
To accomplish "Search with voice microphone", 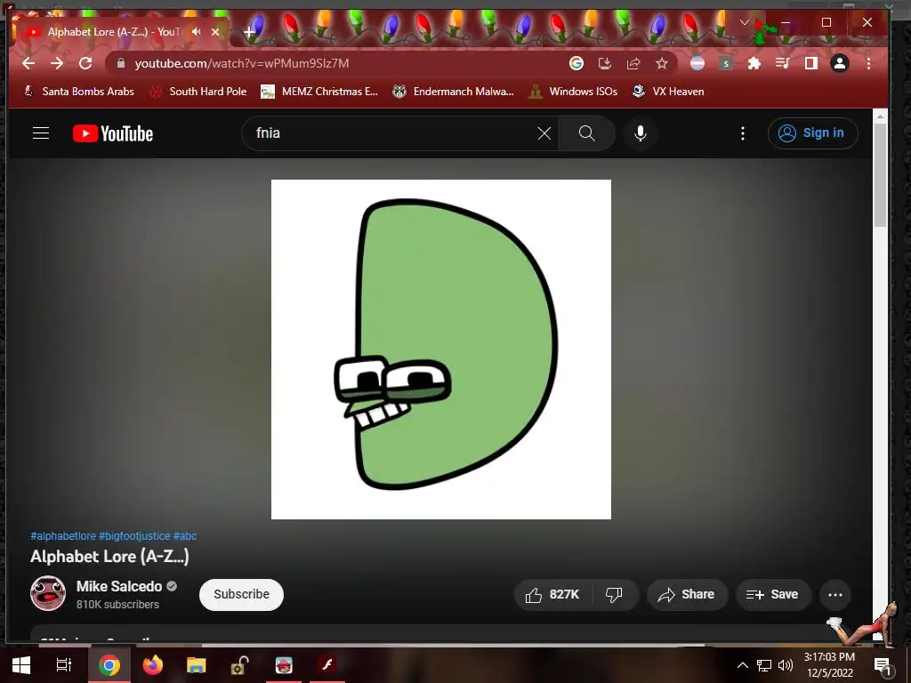I will pos(641,133).
